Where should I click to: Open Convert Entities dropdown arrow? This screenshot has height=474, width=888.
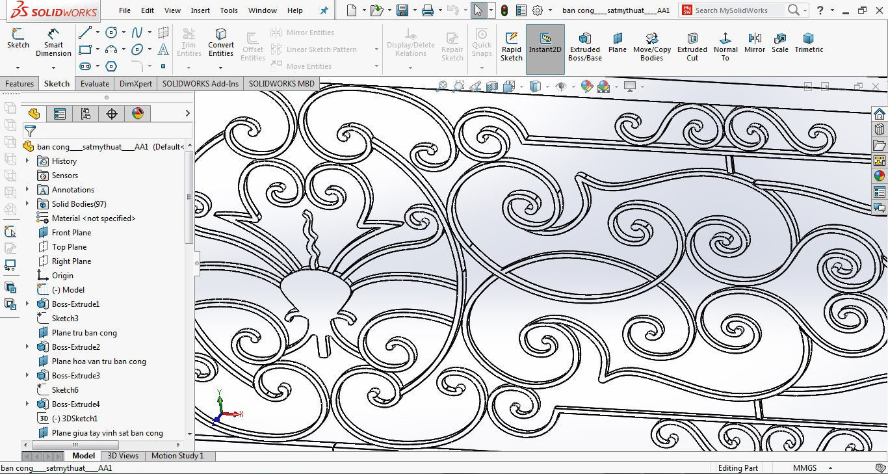(x=221, y=68)
